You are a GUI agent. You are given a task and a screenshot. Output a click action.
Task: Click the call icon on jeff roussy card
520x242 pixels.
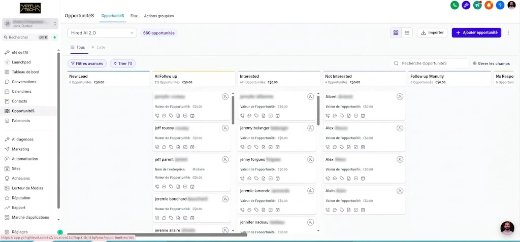(157, 147)
